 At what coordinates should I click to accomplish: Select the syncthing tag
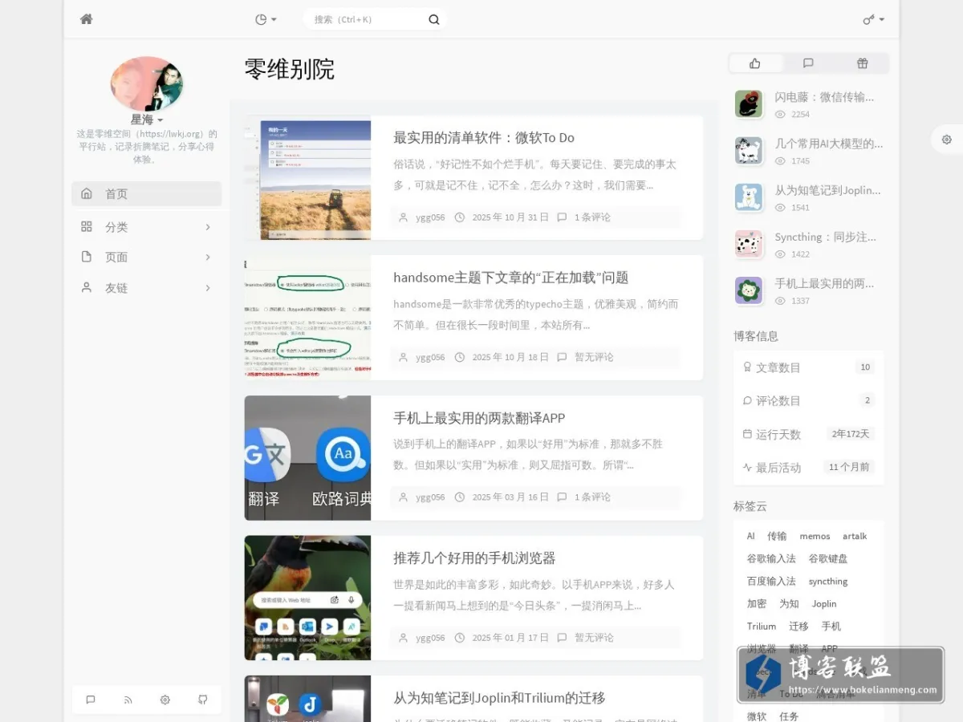click(x=828, y=581)
